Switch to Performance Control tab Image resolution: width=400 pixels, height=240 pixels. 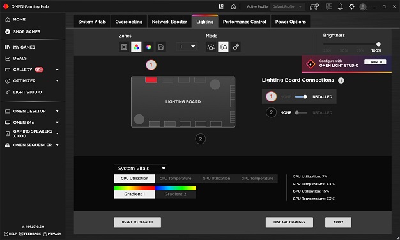pos(244,22)
